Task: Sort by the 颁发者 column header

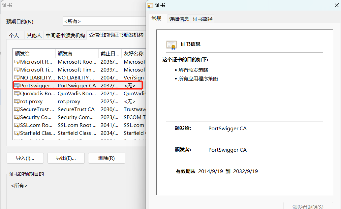Action: pos(77,53)
